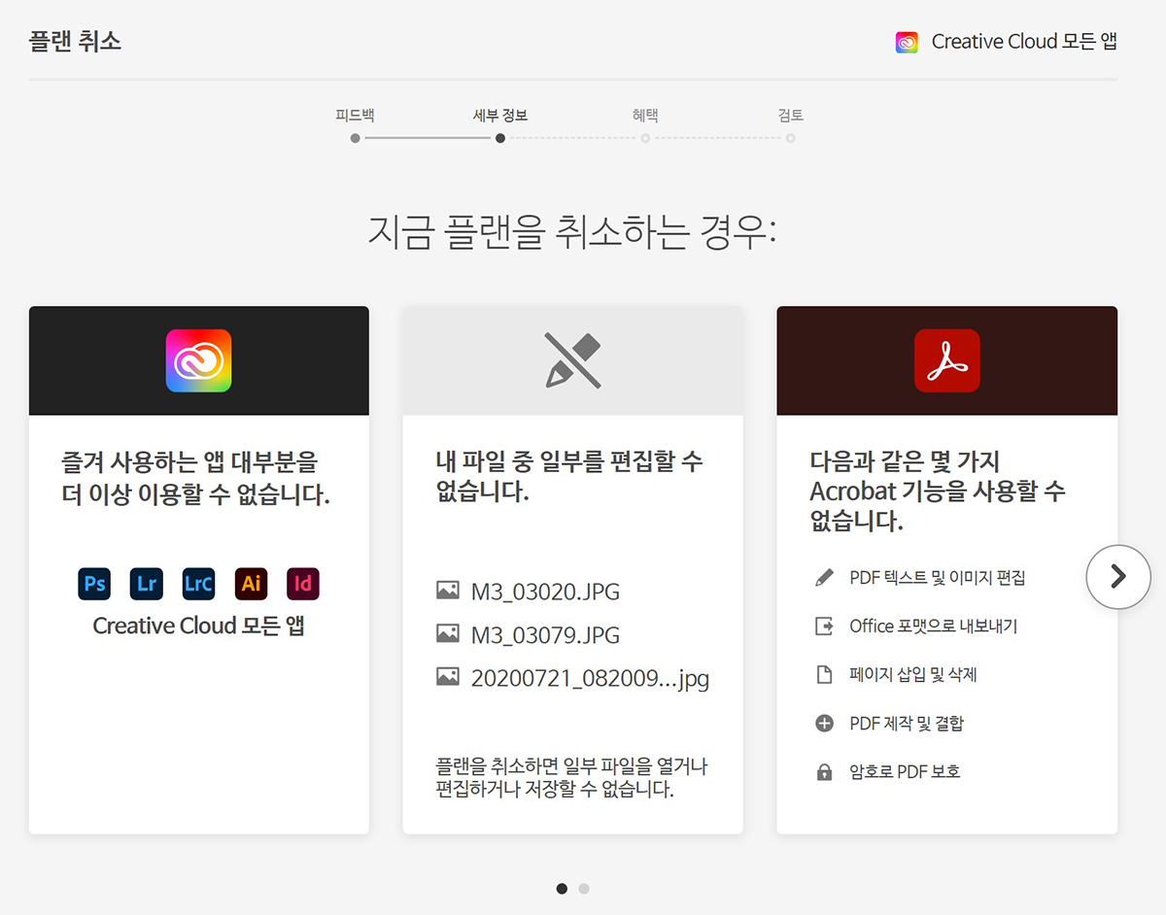Viewport: 1166px width, 915px height.
Task: Click the Creative Cloud logo in header
Action: [907, 42]
